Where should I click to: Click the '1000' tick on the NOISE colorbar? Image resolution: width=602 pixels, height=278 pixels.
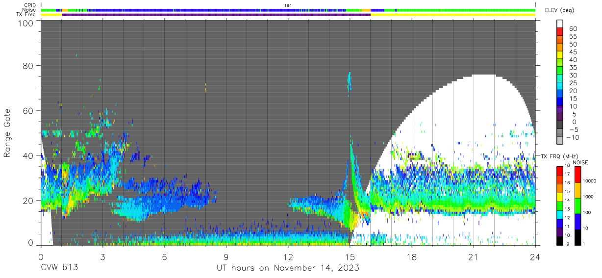[x=589, y=197]
